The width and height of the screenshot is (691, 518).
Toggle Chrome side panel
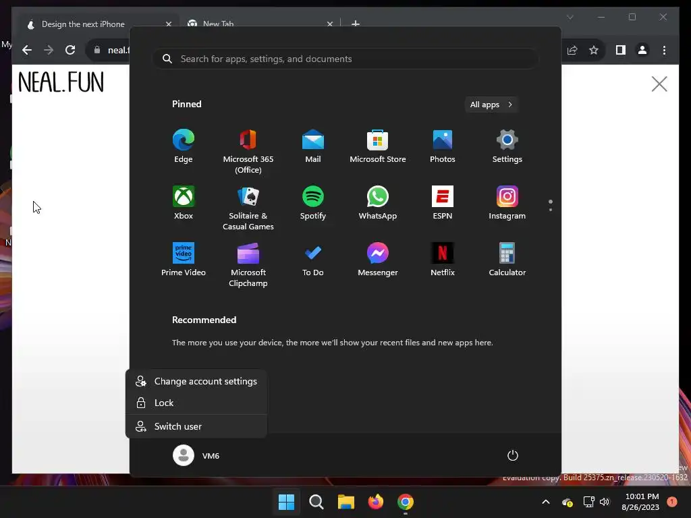coord(621,50)
